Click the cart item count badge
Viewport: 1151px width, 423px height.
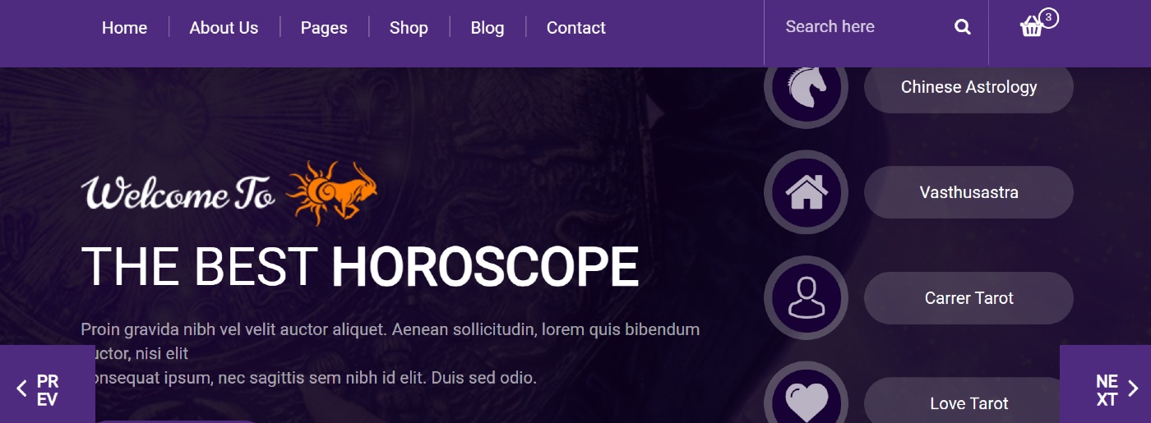[1048, 17]
